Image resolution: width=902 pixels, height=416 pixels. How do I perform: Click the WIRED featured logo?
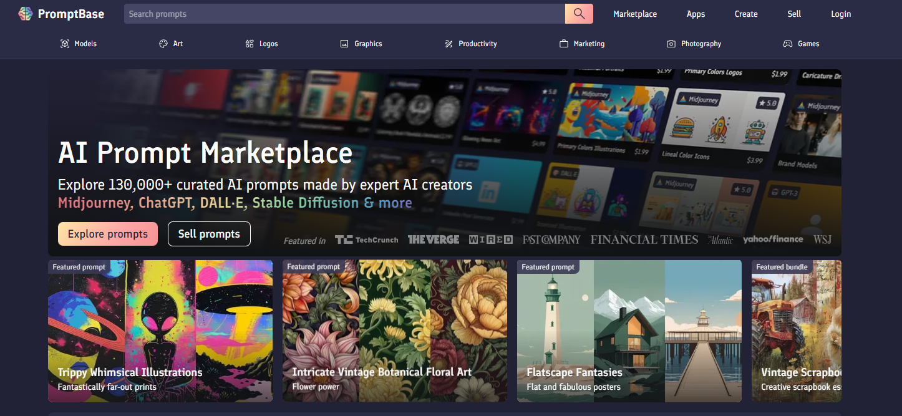491,239
